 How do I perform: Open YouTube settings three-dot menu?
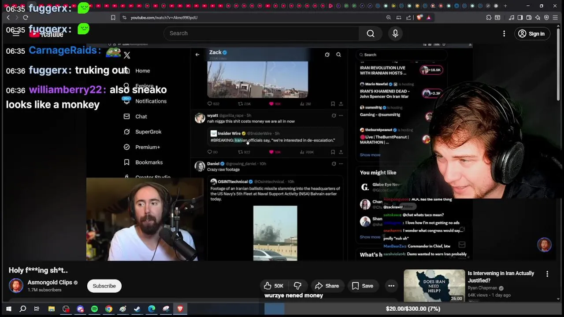point(504,33)
